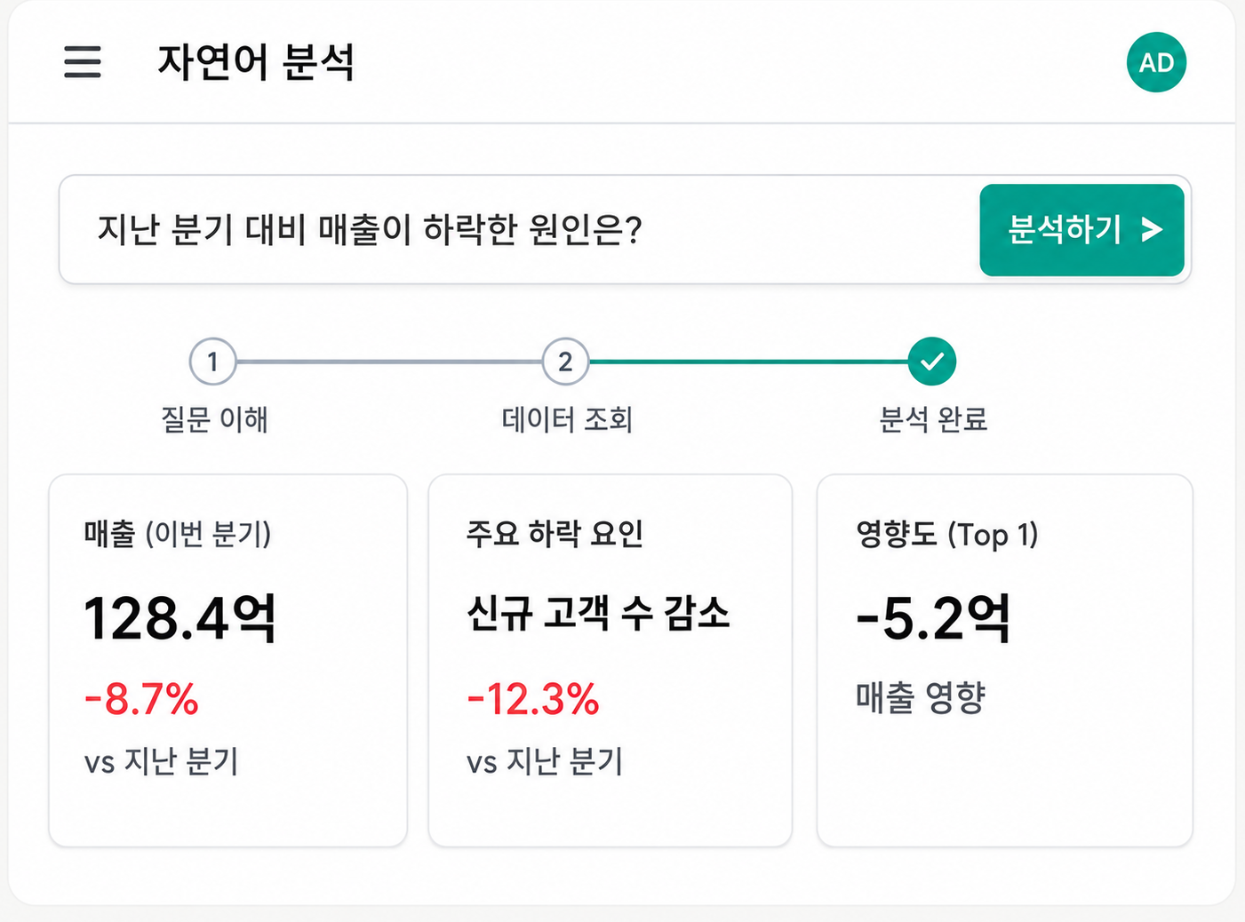Open the 주요 하락 요인 card

click(x=610, y=661)
